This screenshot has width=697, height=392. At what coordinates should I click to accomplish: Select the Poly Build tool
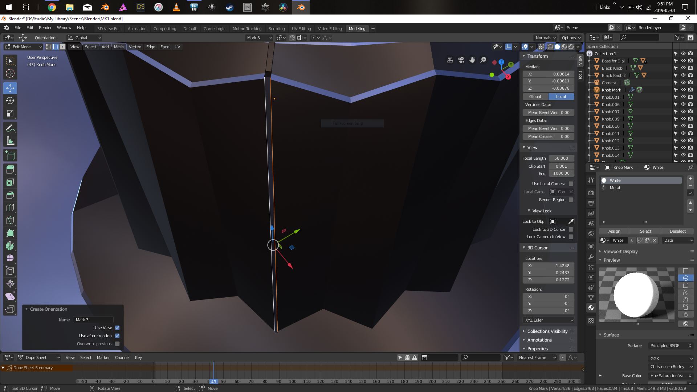[x=10, y=233]
